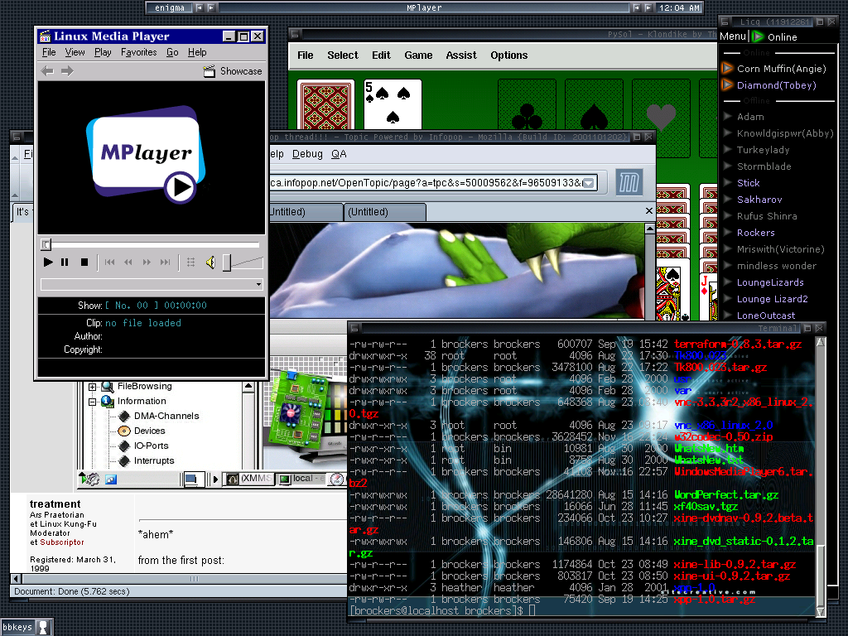Select IO-Ports in the Information tree
This screenshot has height=636, width=848.
(151, 446)
